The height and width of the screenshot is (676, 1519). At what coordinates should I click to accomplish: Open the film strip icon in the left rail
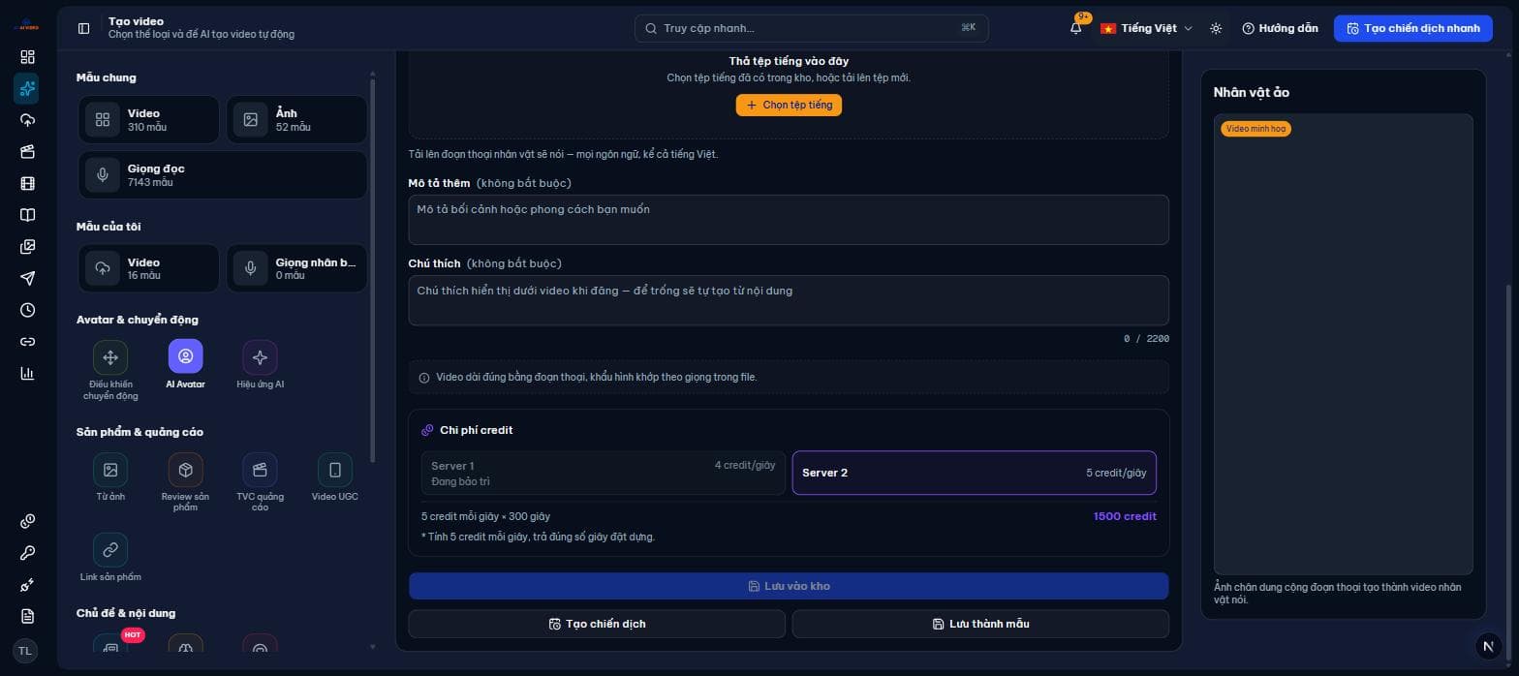27,183
